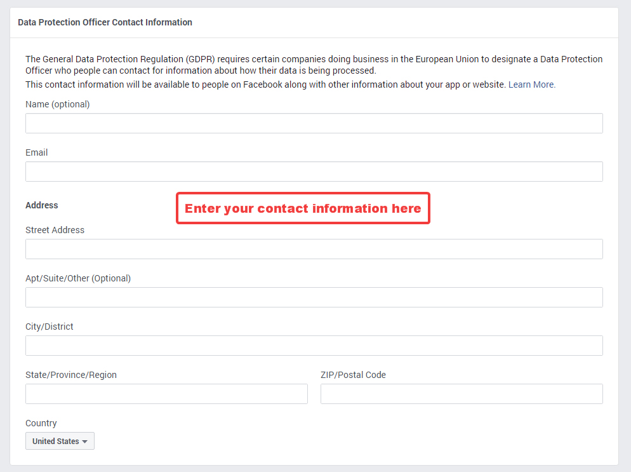Click the 'Street Address' label text
This screenshot has height=472, width=631.
point(55,230)
